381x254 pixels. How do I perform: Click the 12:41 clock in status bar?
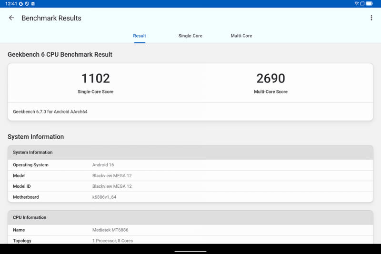(x=11, y=4)
